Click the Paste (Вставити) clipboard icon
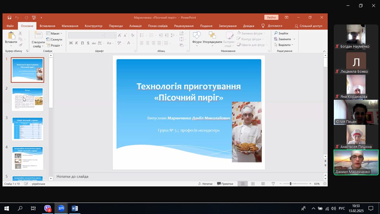Image resolution: width=380 pixels, height=214 pixels. [11, 36]
